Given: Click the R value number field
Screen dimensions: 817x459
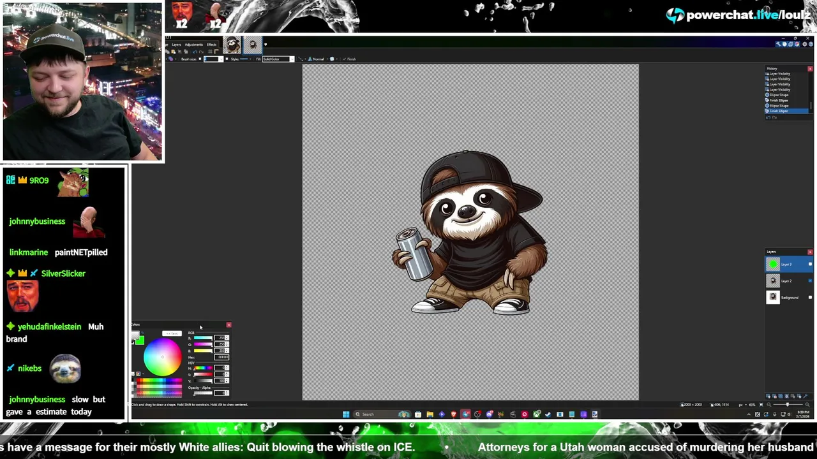Looking at the screenshot, I should [x=219, y=338].
